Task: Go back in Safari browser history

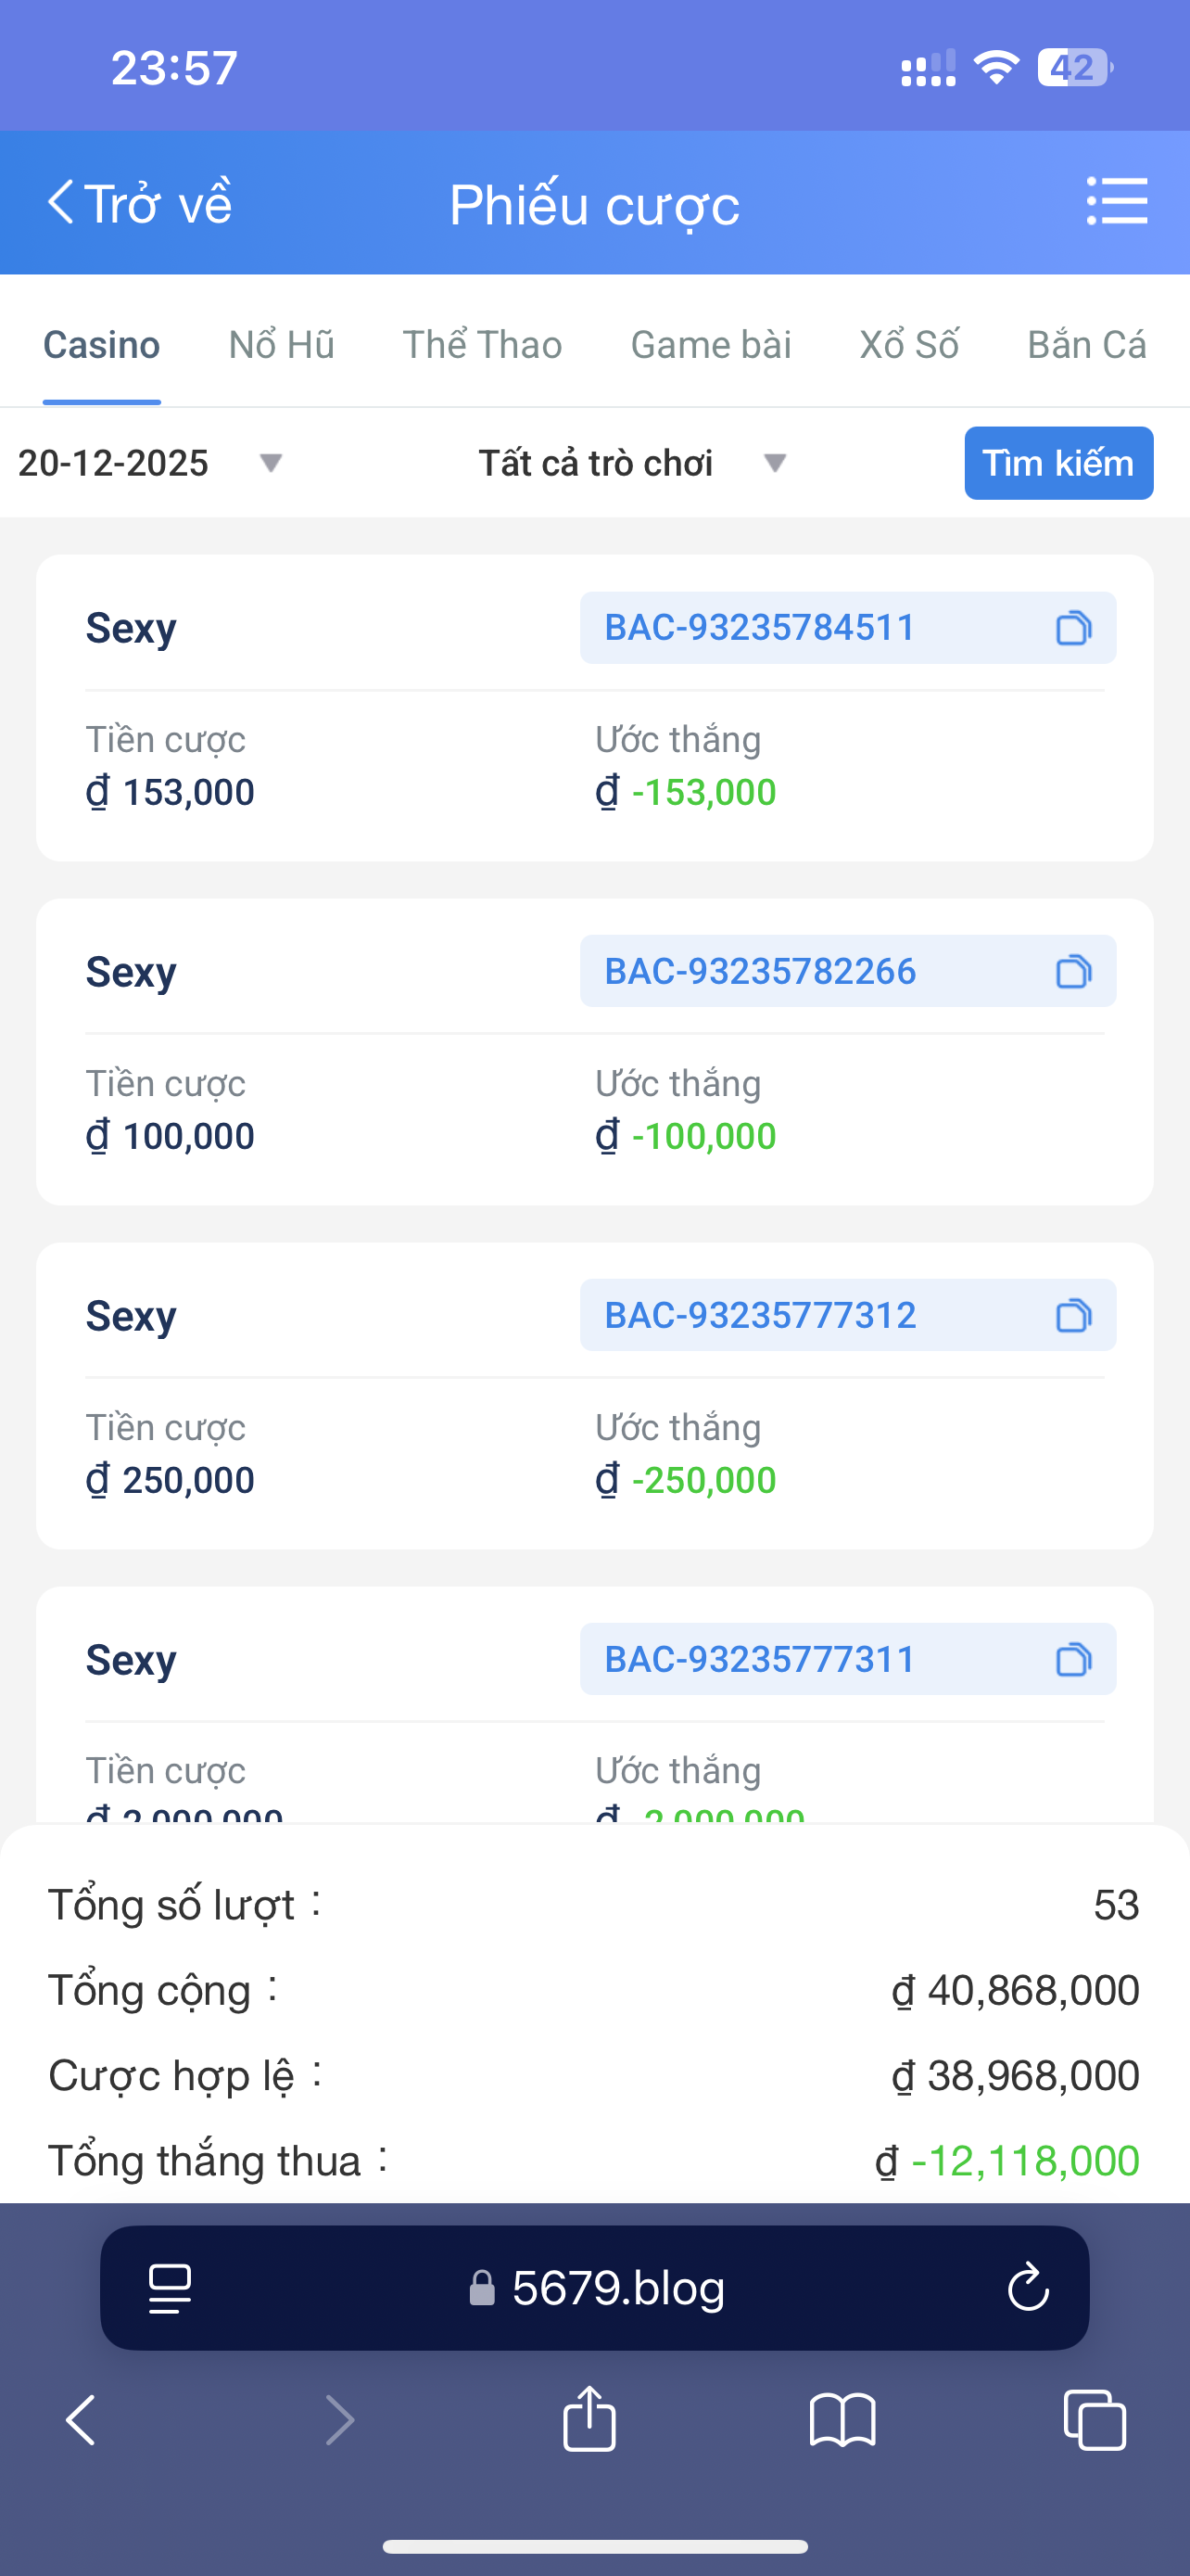Action: (x=81, y=2420)
